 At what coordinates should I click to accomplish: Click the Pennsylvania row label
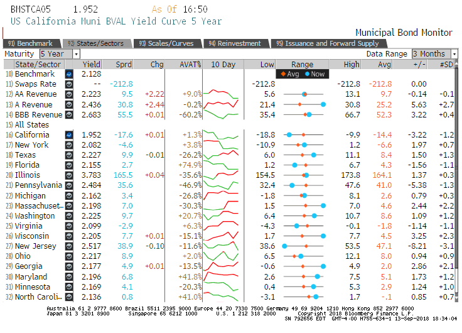click(x=38, y=185)
